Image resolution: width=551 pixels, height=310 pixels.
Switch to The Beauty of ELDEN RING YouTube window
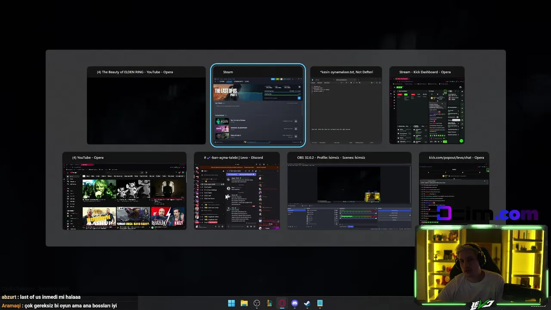146,105
